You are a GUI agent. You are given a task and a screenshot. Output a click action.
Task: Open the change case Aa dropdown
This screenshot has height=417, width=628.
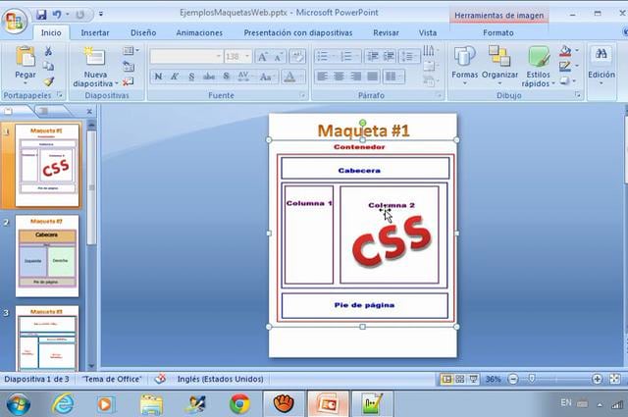[x=267, y=77]
